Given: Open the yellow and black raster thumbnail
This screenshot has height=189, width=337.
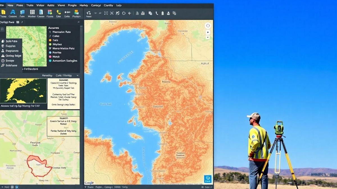Looking at the screenshot, I should (x=23, y=91).
